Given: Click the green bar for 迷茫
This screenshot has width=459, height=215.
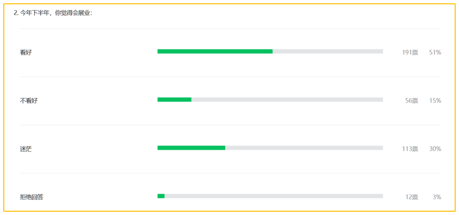Looking at the screenshot, I should point(191,148).
